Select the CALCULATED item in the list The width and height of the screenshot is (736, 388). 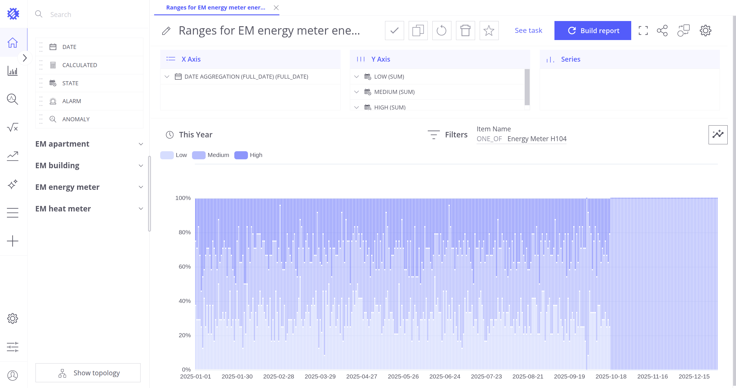79,65
